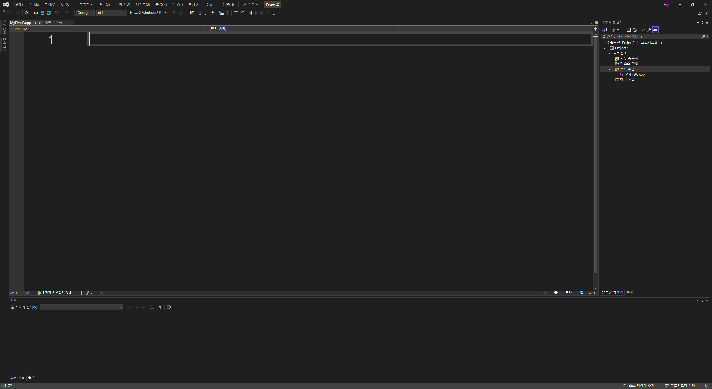This screenshot has height=389, width=712.
Task: Click the Find in Files toolbar icon
Action: click(192, 13)
